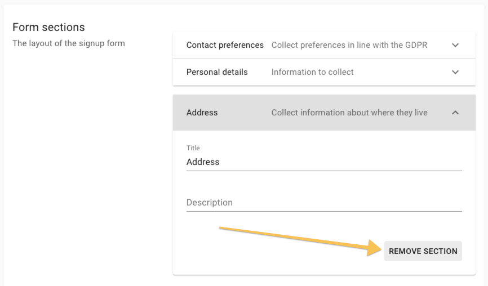Collapse Address using the chevron up icon
The image size is (488, 286).
click(x=455, y=113)
